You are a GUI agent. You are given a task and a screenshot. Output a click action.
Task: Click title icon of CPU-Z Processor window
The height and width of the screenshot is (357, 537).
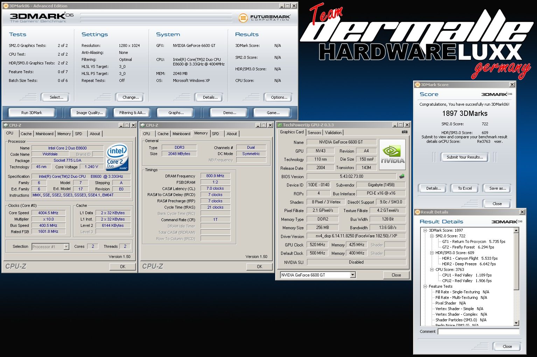click(6, 125)
